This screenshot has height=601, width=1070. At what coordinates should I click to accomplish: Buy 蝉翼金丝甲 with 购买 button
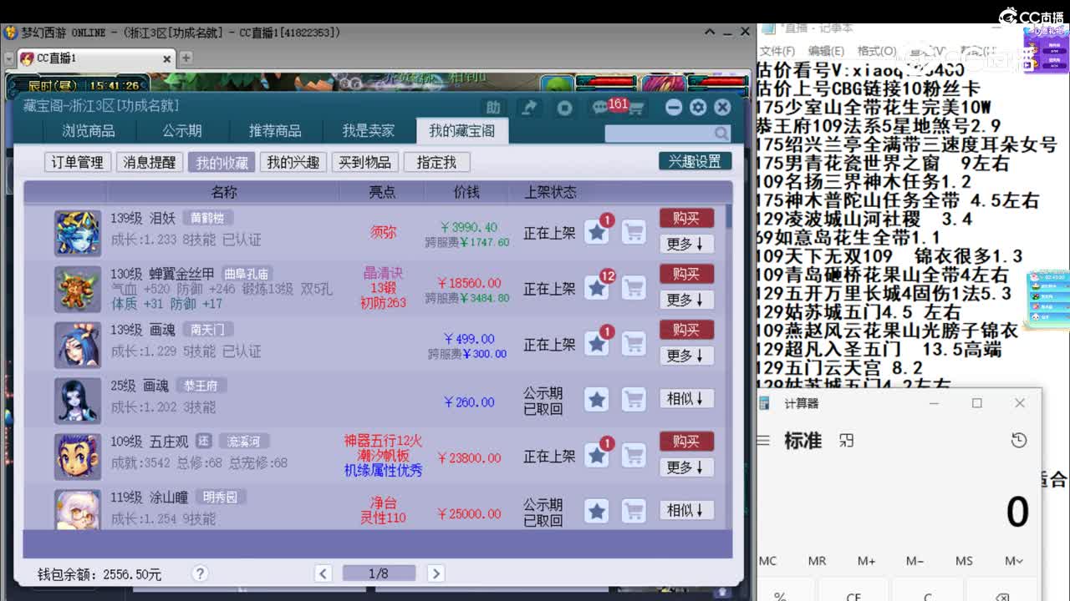(686, 274)
